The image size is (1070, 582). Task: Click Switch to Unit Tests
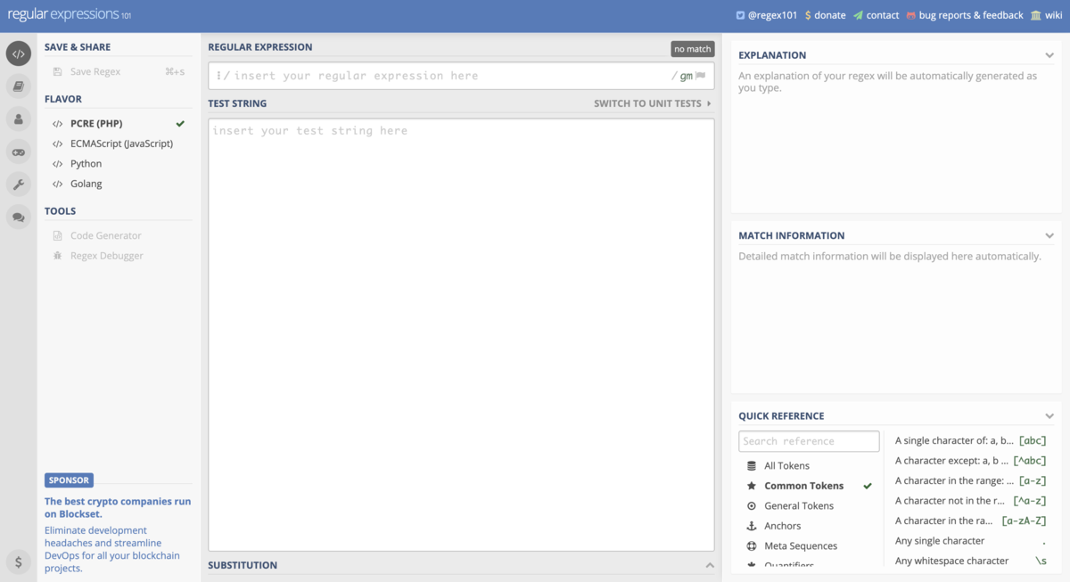click(x=653, y=103)
